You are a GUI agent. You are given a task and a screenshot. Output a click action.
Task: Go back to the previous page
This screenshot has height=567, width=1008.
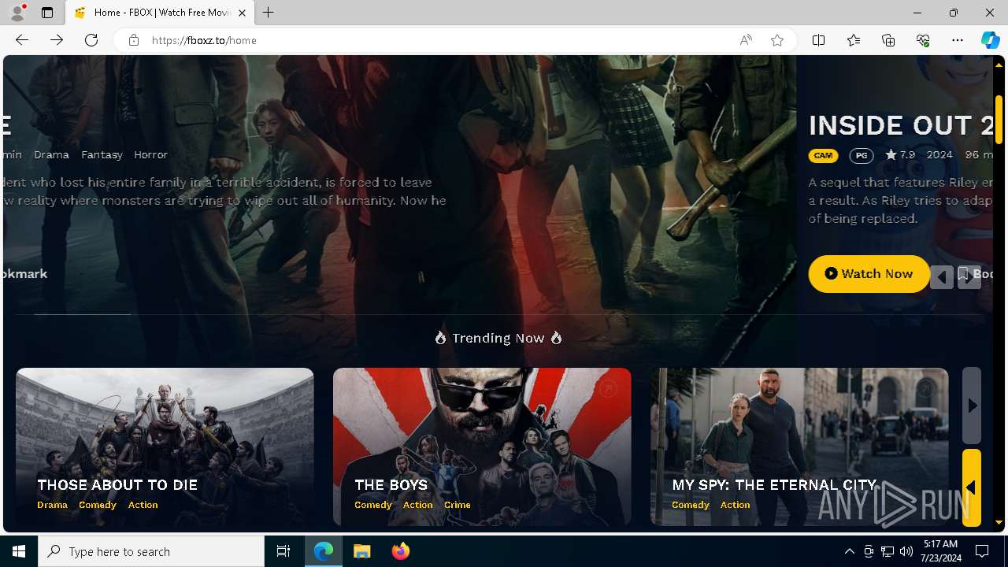[x=22, y=40]
